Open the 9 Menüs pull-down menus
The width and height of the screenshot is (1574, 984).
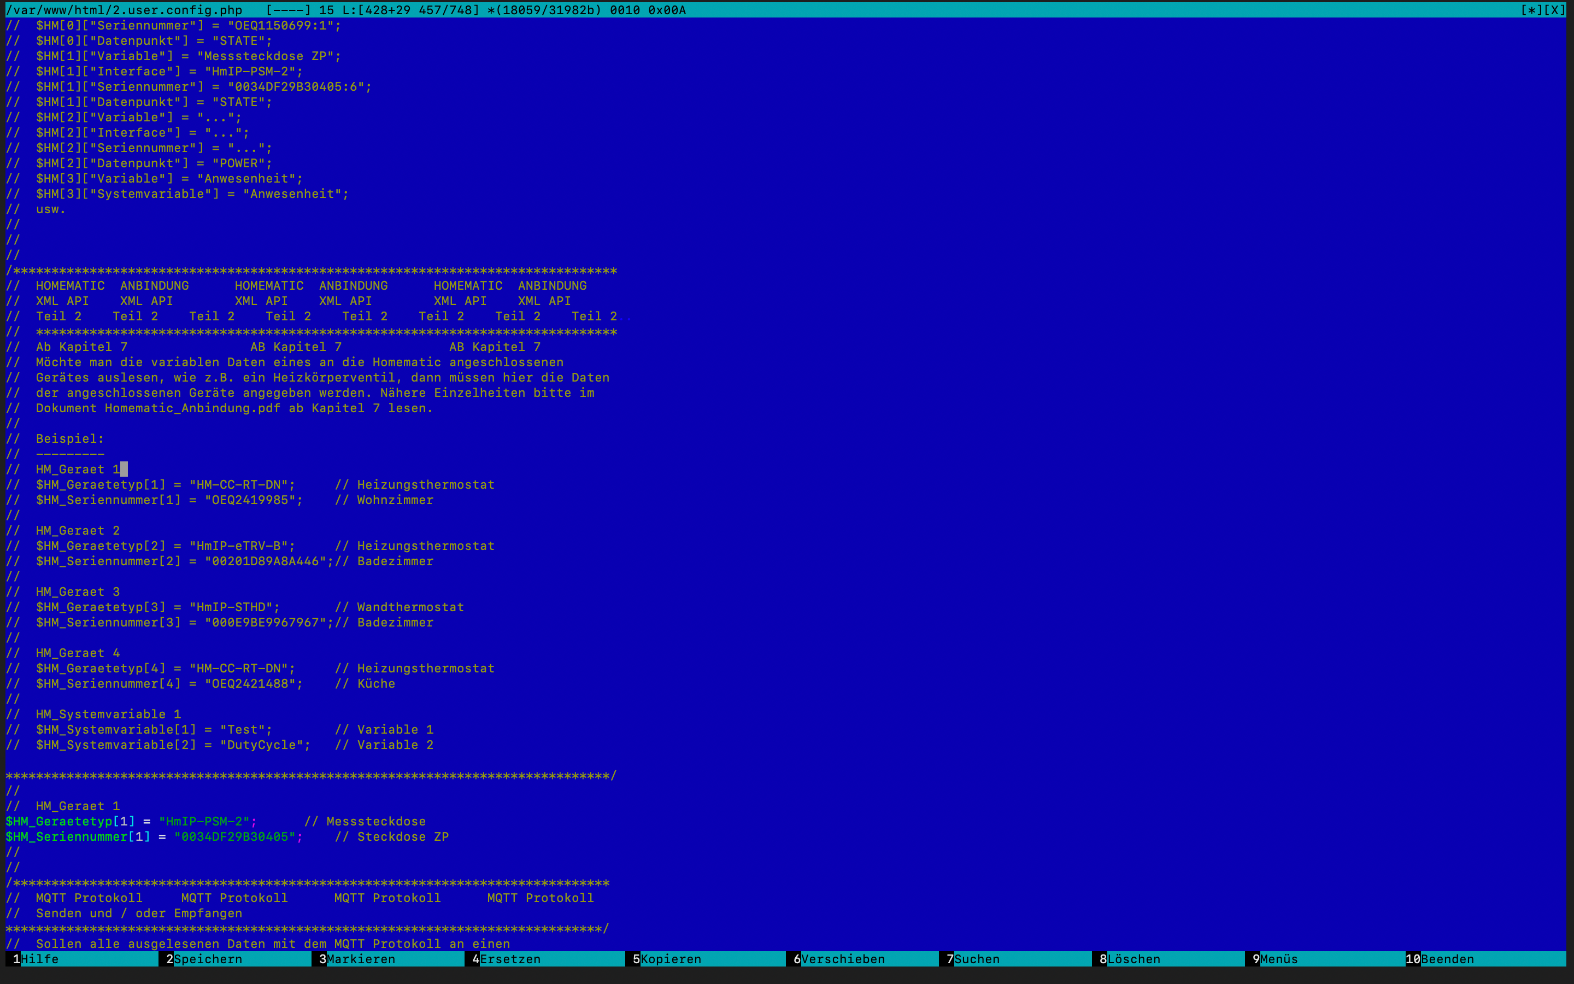(1278, 959)
